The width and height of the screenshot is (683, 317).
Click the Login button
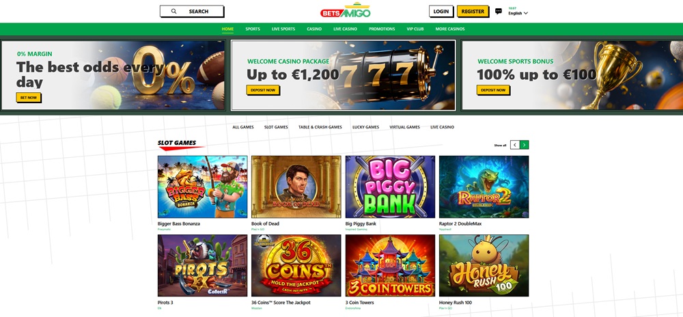(441, 12)
